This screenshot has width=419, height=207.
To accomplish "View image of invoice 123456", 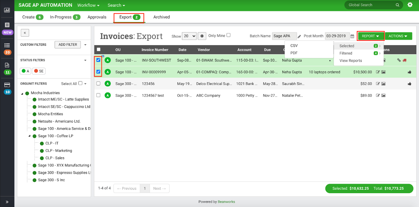I will [383, 84].
